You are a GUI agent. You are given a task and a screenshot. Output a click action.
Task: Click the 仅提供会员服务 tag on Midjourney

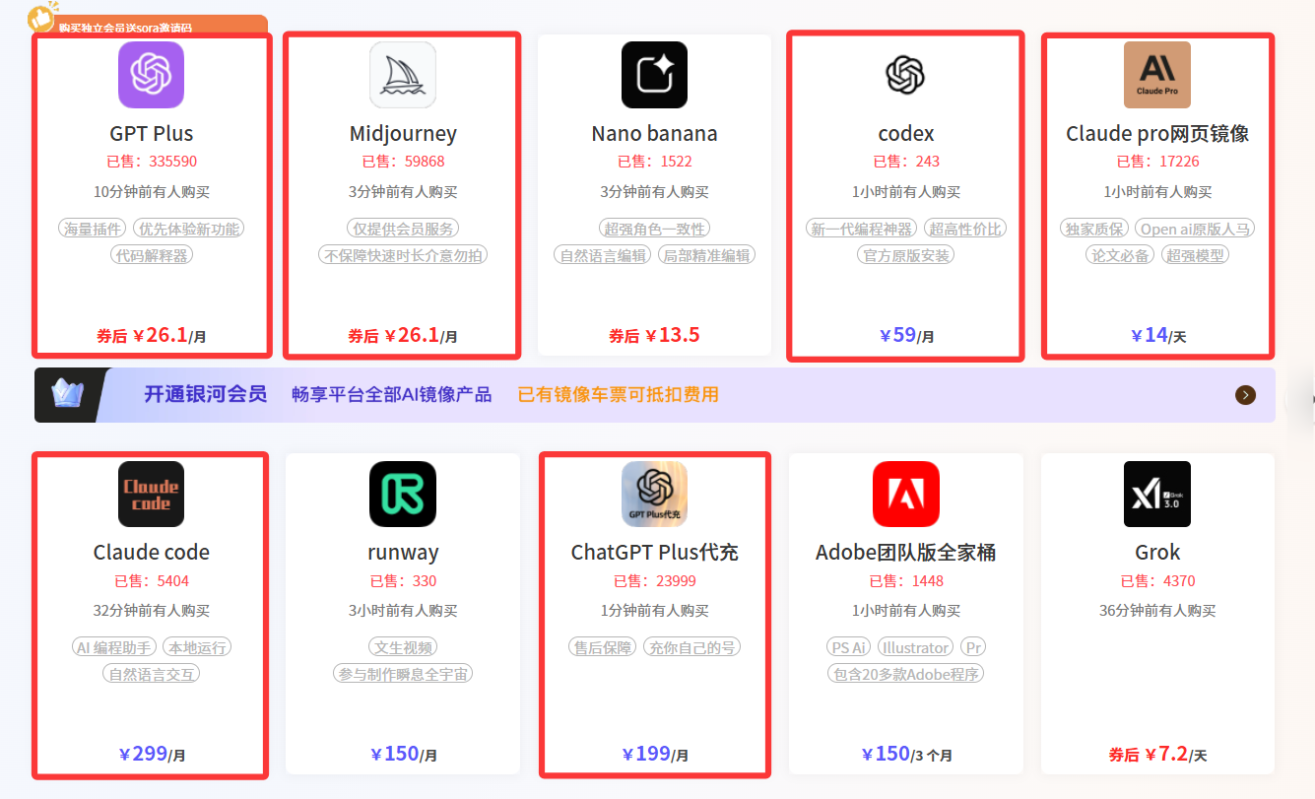pos(404,229)
